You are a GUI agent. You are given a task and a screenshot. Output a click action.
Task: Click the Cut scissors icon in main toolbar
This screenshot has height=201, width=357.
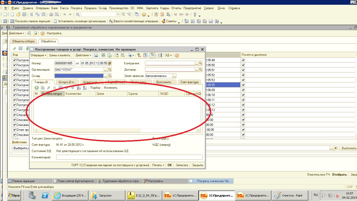tap(31, 14)
